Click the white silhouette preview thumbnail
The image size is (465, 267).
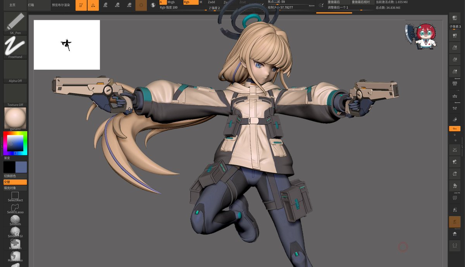pyautogui.click(x=67, y=45)
